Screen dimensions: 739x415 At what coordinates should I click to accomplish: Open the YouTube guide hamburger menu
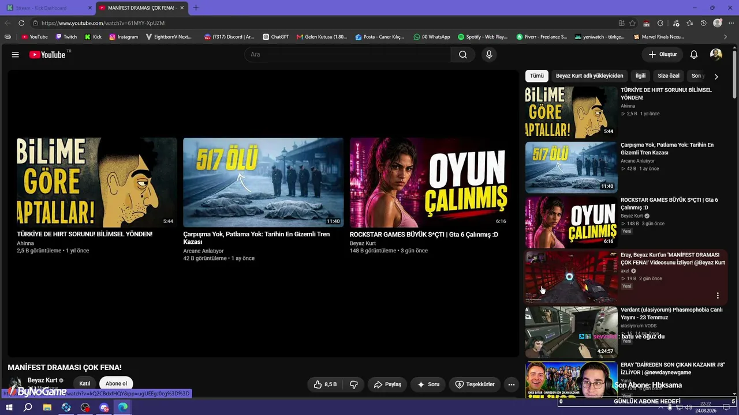coord(16,55)
